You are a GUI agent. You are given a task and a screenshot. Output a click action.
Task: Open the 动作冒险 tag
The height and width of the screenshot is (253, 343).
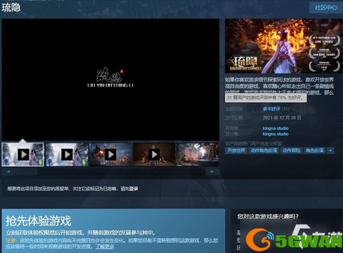pyautogui.click(x=292, y=151)
